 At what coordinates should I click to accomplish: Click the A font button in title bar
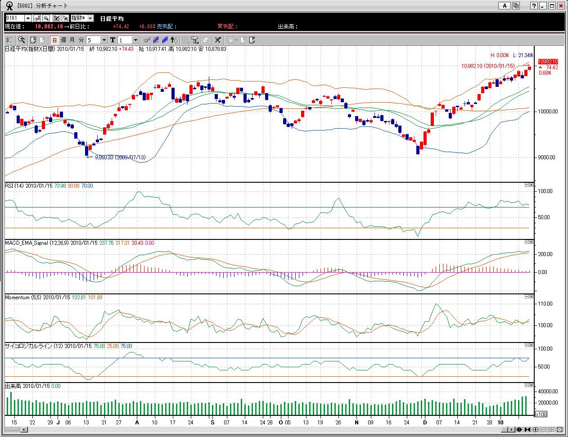505,6
